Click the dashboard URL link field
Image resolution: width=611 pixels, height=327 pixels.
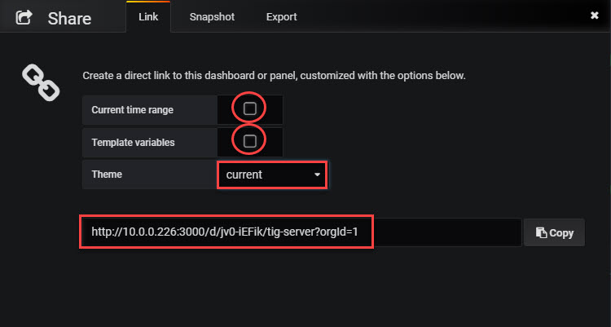click(x=301, y=232)
